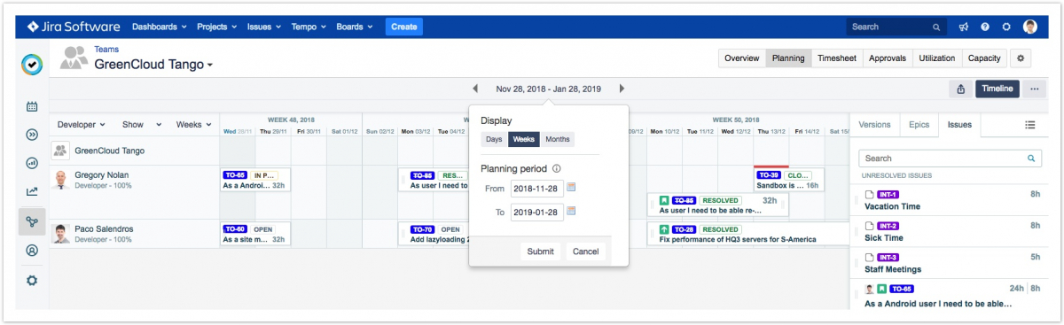Click the team settings gear beside Capacity

(1021, 58)
